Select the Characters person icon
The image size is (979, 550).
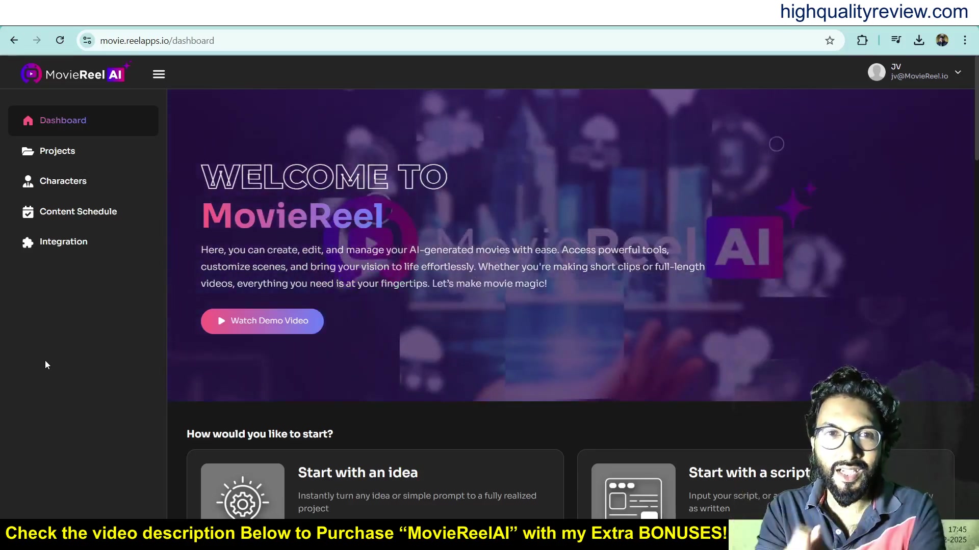coord(28,181)
